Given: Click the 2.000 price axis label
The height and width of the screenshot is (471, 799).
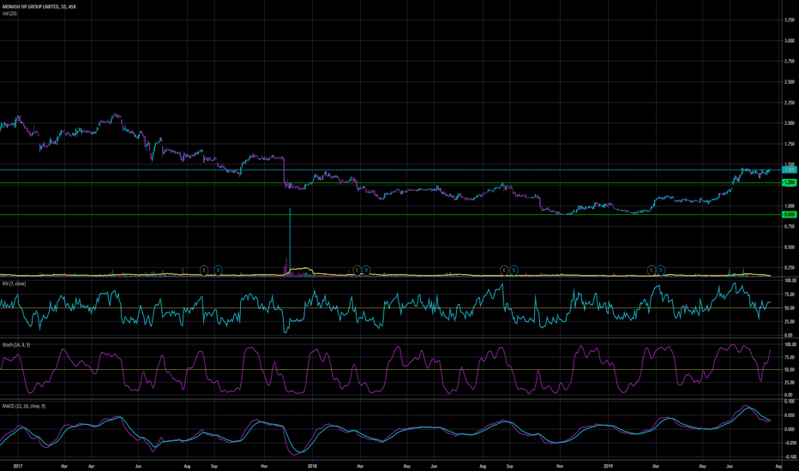Looking at the screenshot, I should click(790, 123).
